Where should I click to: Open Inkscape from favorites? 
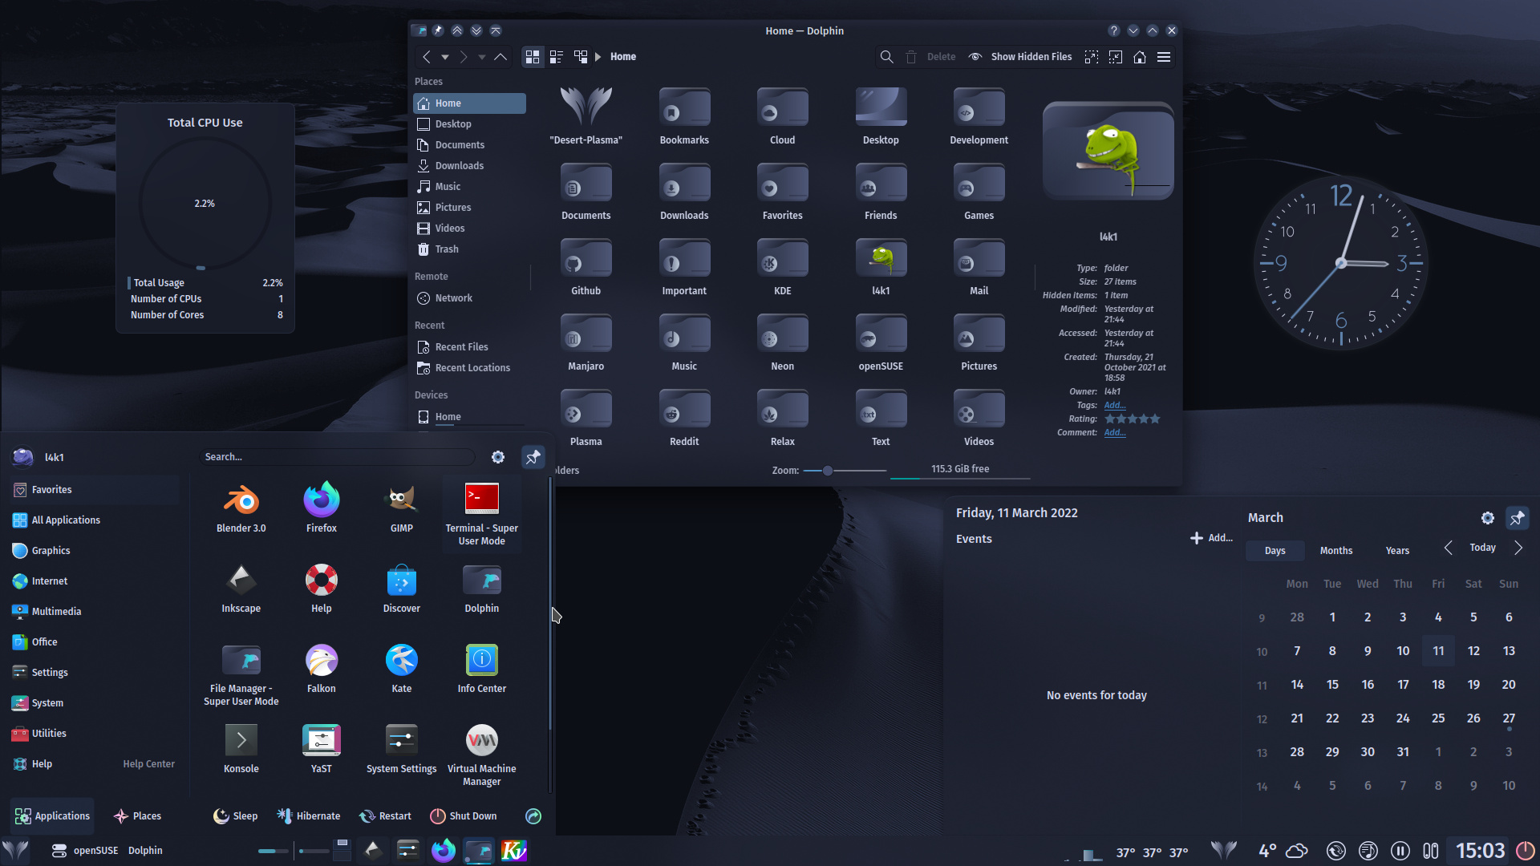[x=241, y=589]
